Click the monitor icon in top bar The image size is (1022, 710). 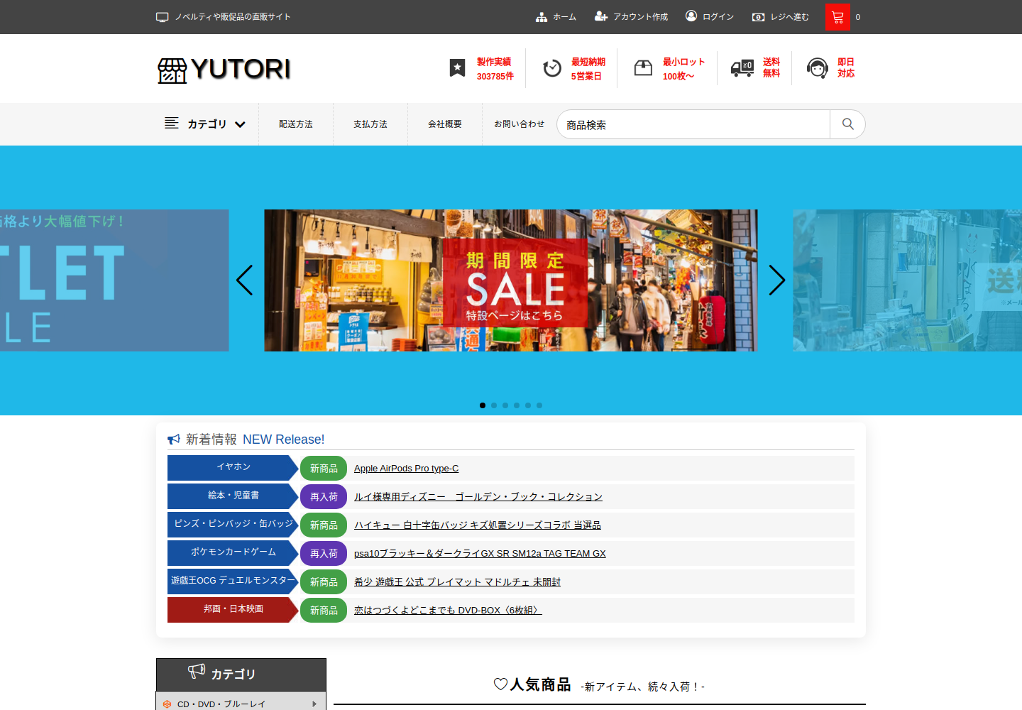[163, 17]
